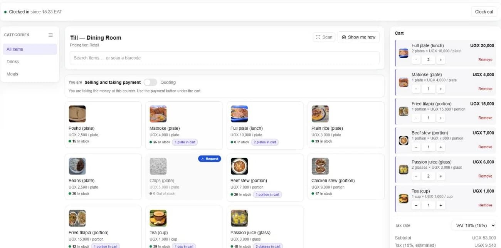This screenshot has height=248, width=501.
Task: Collapse the Categories sidebar menu icon
Action: point(50,35)
